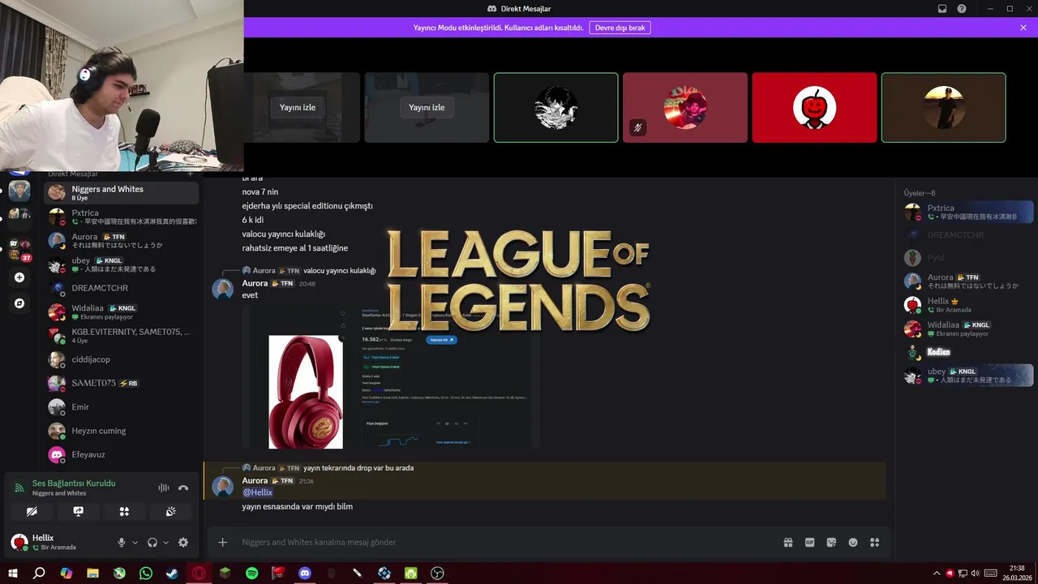This screenshot has width=1038, height=584.
Task: Open ubey conversation in DM list
Action: coord(122,264)
